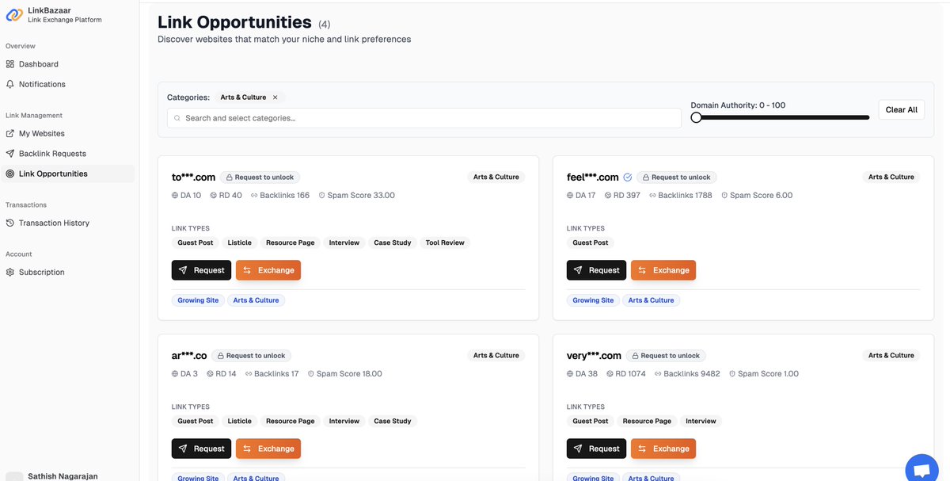The width and height of the screenshot is (950, 481).
Task: Open the Subscription page
Action: click(x=41, y=273)
